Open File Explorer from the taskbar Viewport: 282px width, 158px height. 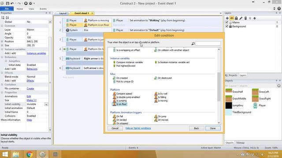coord(16,154)
